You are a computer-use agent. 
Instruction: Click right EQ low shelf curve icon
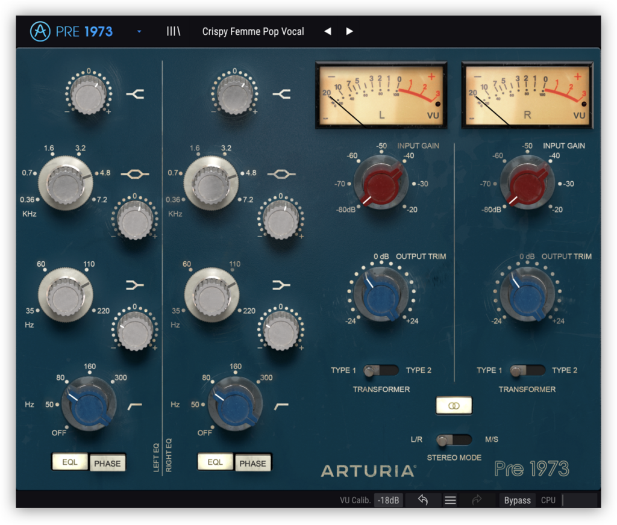[281, 285]
